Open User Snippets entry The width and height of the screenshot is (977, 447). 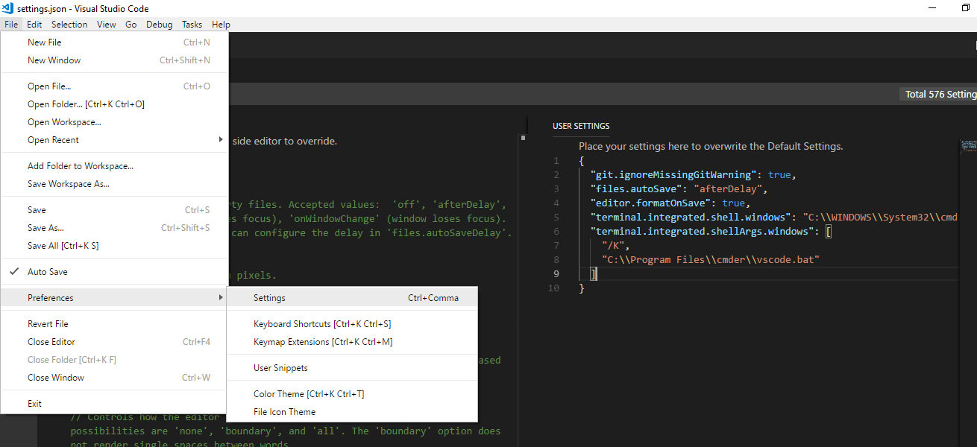coord(352,368)
